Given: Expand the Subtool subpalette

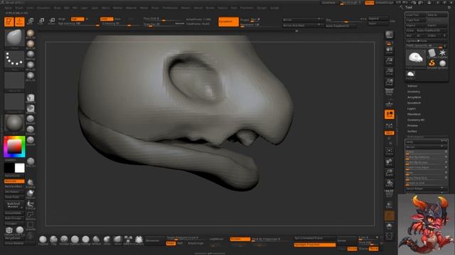Looking at the screenshot, I should point(412,86).
